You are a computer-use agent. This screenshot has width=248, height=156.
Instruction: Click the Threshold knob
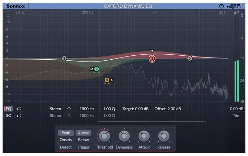(x=104, y=136)
